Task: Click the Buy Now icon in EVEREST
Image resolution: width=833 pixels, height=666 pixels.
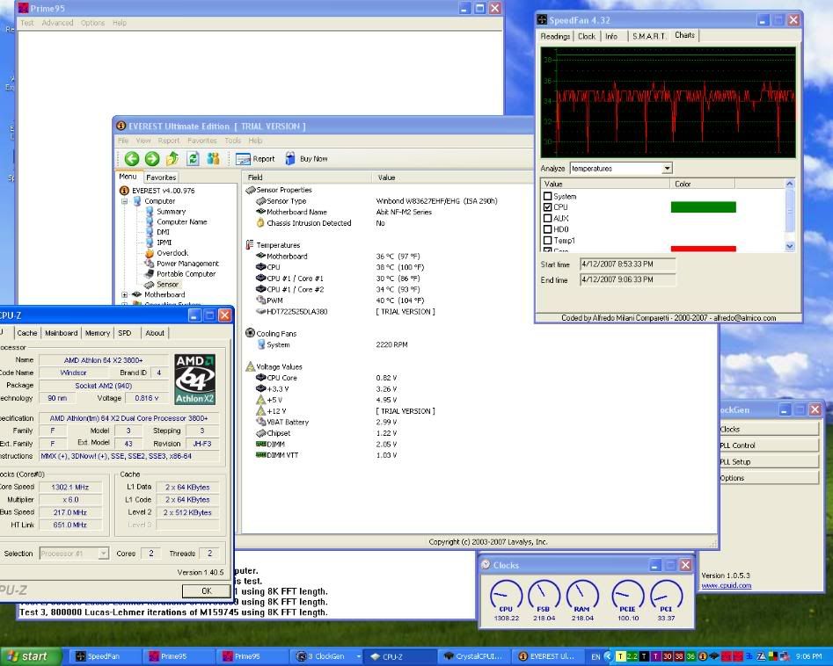Action: coord(291,159)
